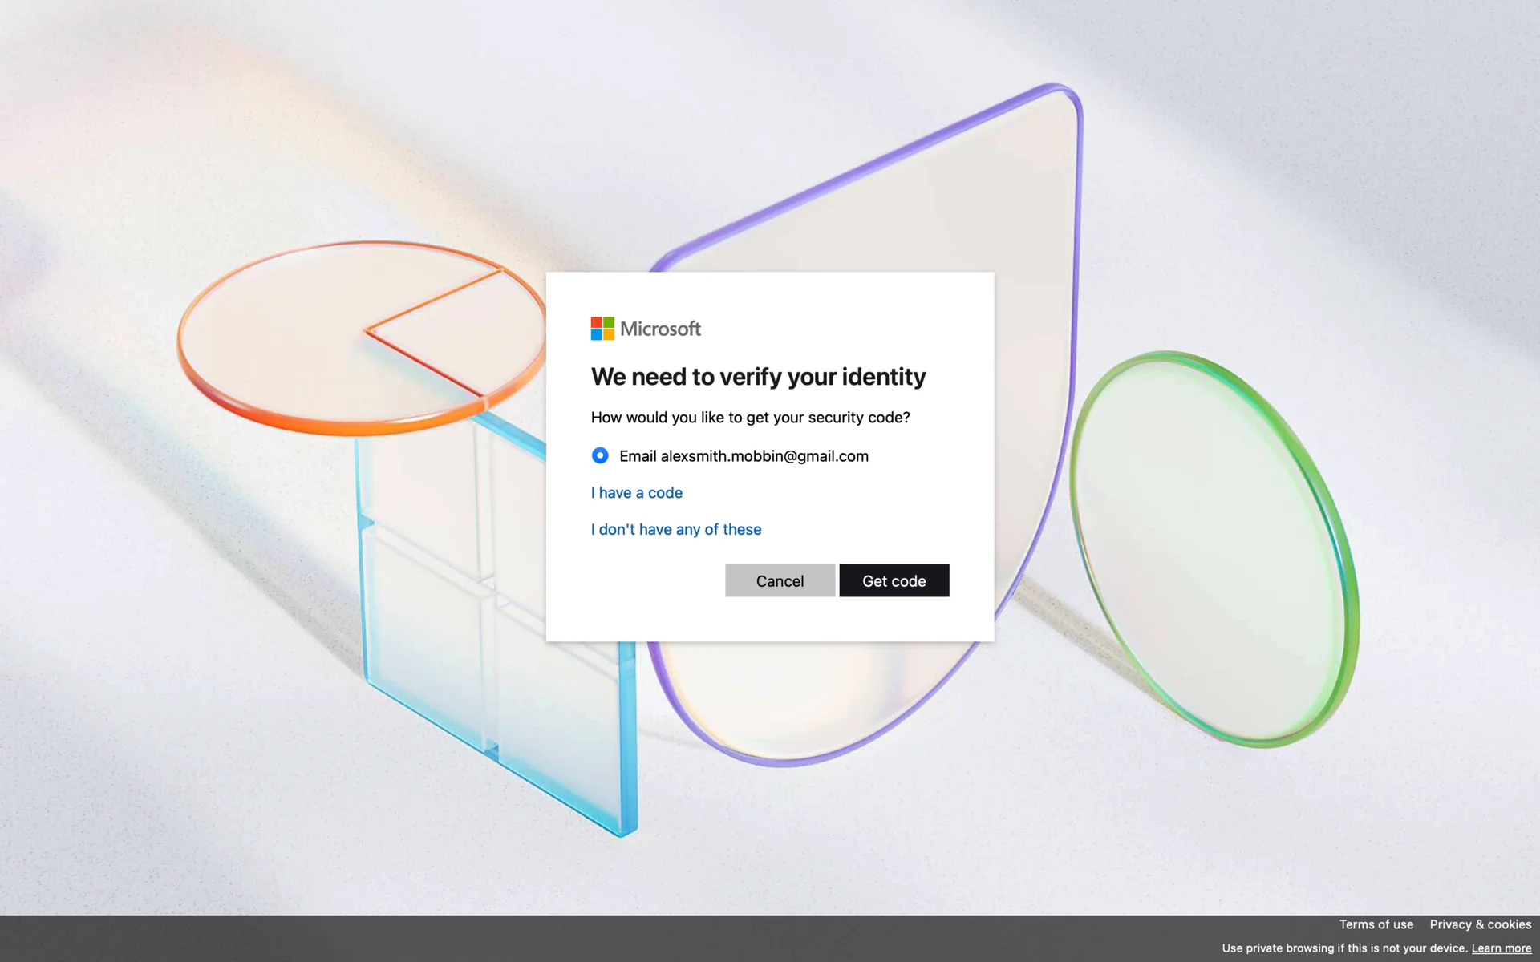Click the alexsmith.mobbin@gmail.com email label
The image size is (1540, 962).
pos(764,456)
